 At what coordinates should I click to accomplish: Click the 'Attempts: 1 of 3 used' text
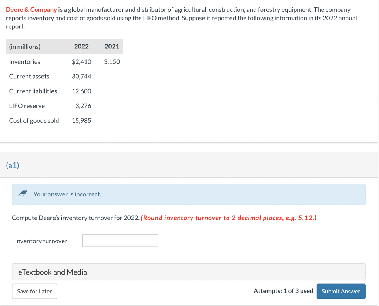pyautogui.click(x=283, y=291)
